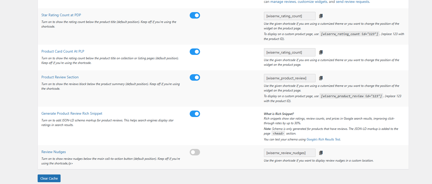Disable Product Card Count At PLP
Screen dimensions: 432x184
(x=195, y=52)
